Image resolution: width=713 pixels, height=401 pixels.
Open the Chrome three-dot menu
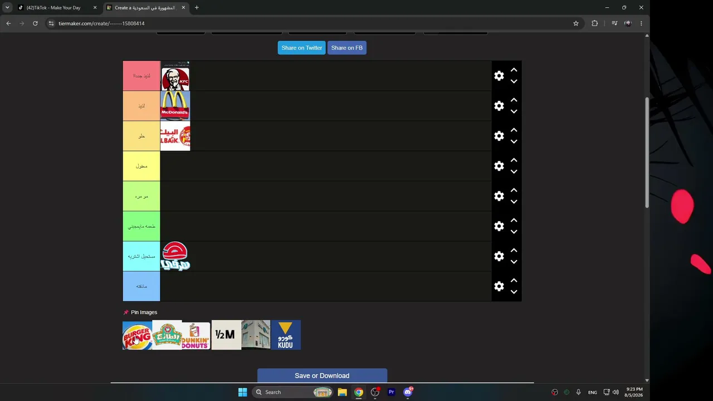pos(641,23)
